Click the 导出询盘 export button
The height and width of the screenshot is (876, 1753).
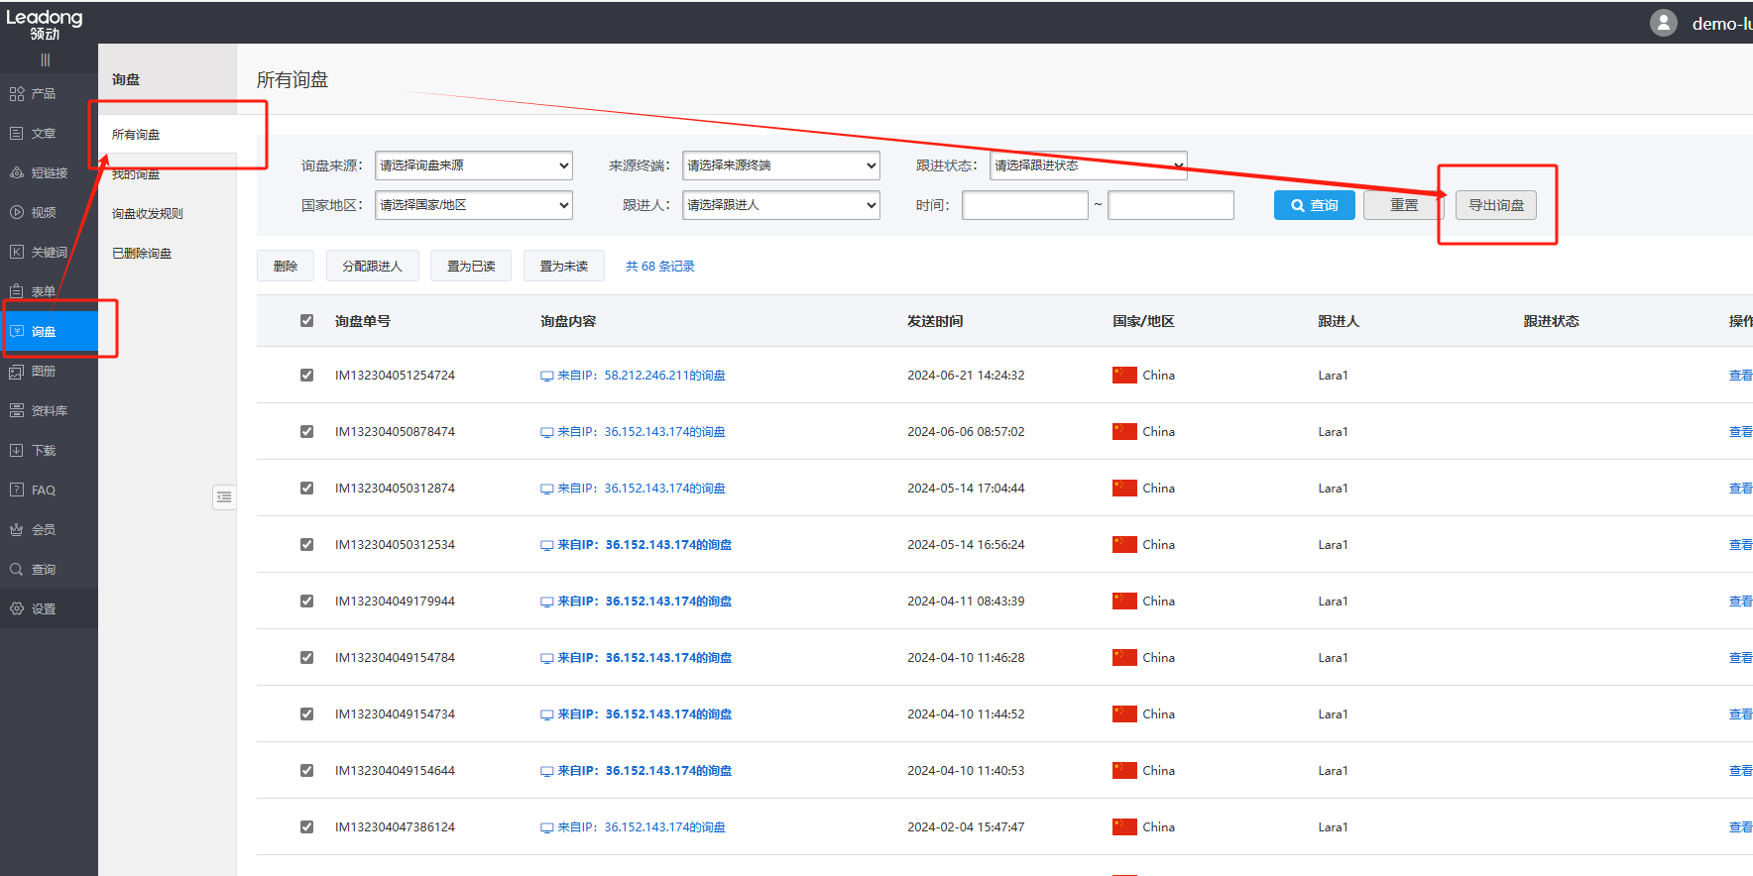point(1495,205)
